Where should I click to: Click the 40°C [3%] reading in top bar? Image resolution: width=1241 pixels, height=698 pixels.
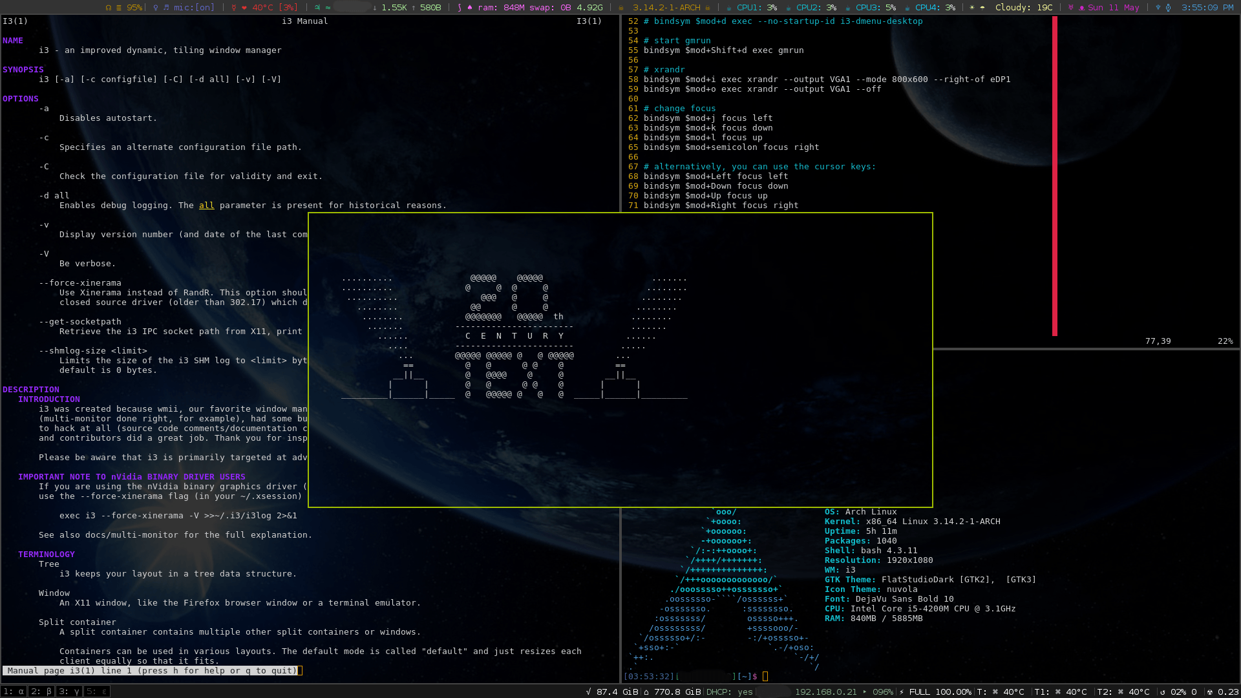pyautogui.click(x=275, y=8)
